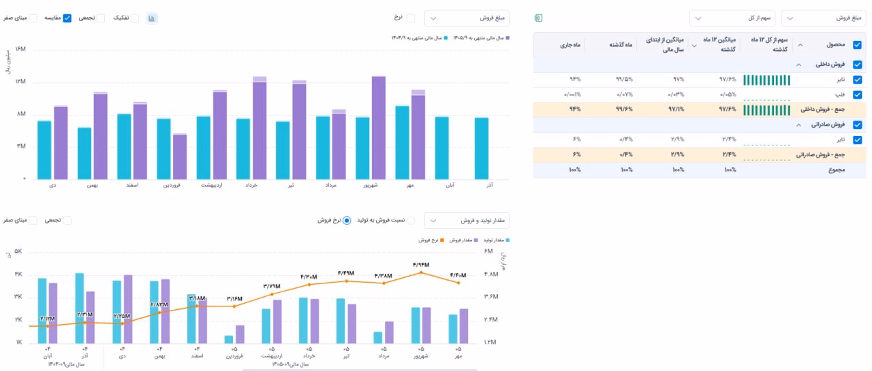Click the Excel export icon above the table
The height and width of the screenshot is (371, 872).
pyautogui.click(x=538, y=18)
